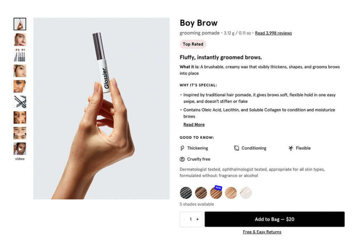Click the Top Rated badge
356x249 pixels.
[193, 44]
